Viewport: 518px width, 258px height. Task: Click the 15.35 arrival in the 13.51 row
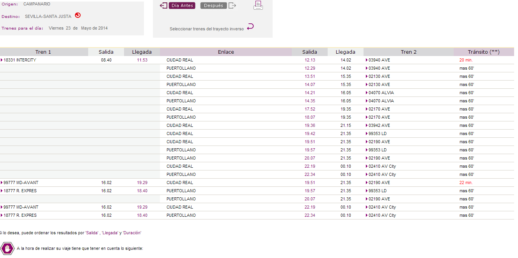[x=346, y=76]
